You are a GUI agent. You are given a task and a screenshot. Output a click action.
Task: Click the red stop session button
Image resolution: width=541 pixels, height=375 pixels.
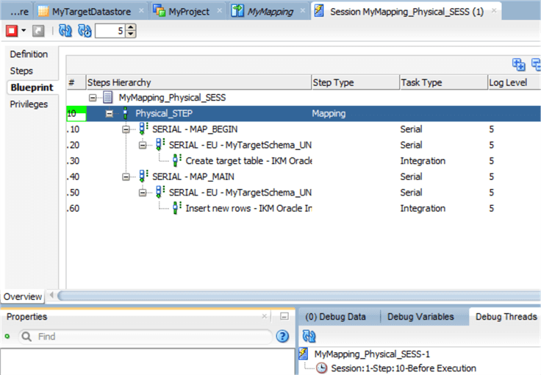12,31
